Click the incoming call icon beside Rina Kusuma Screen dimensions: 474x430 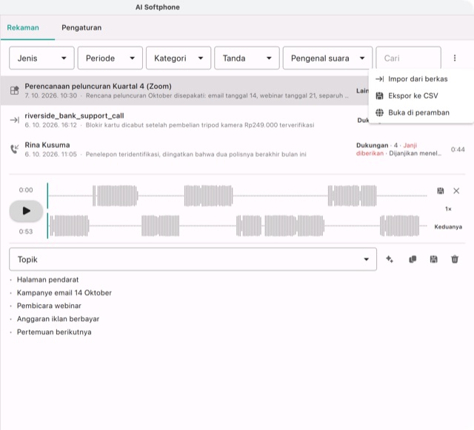[15, 149]
